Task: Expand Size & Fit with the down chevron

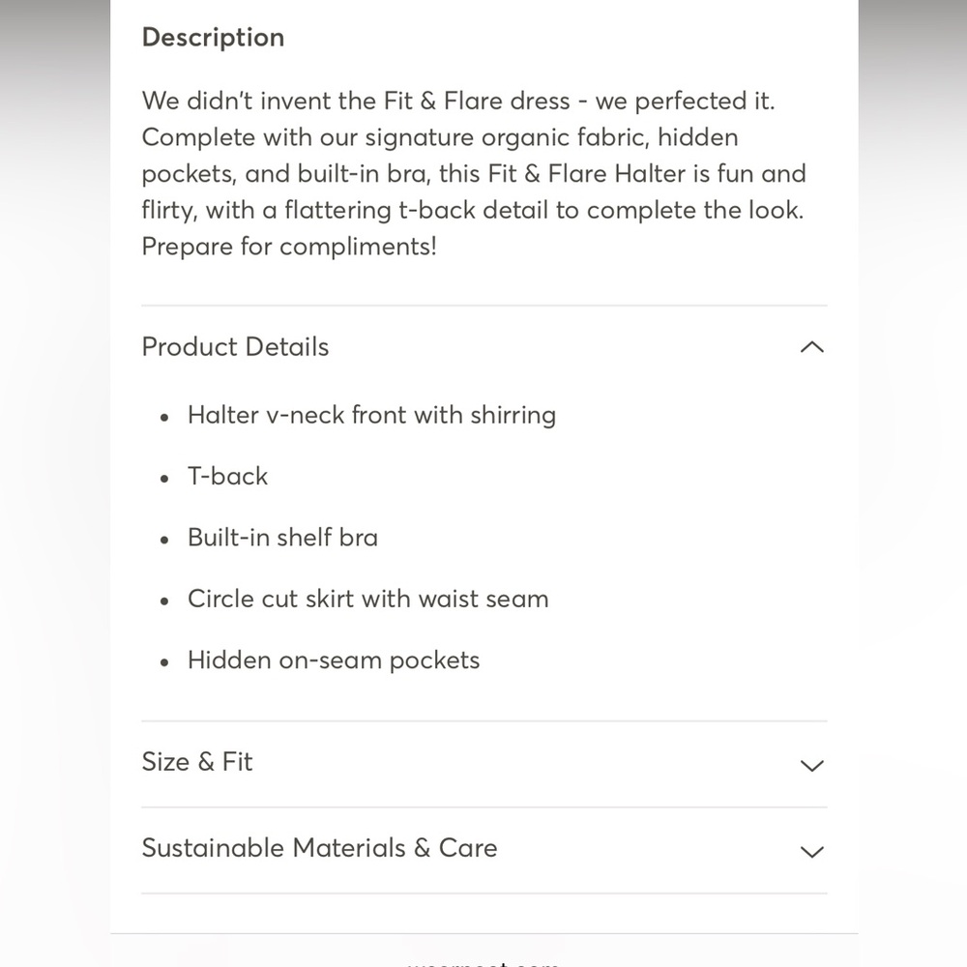Action: coord(811,765)
